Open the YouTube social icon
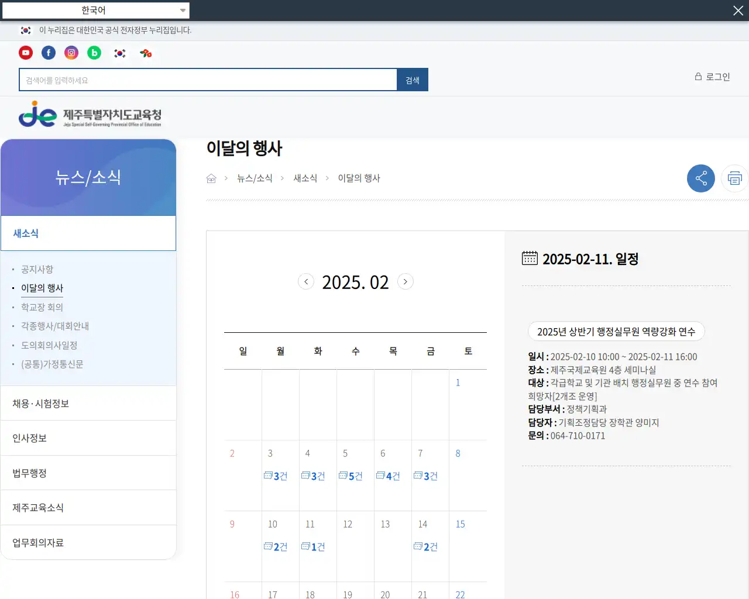This screenshot has width=749, height=599. 26,53
